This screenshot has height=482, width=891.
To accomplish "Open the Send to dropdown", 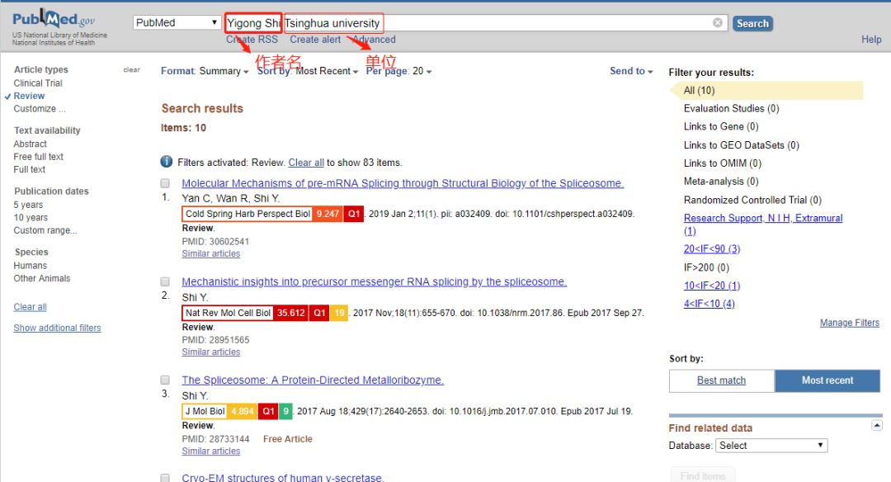I will click(631, 71).
